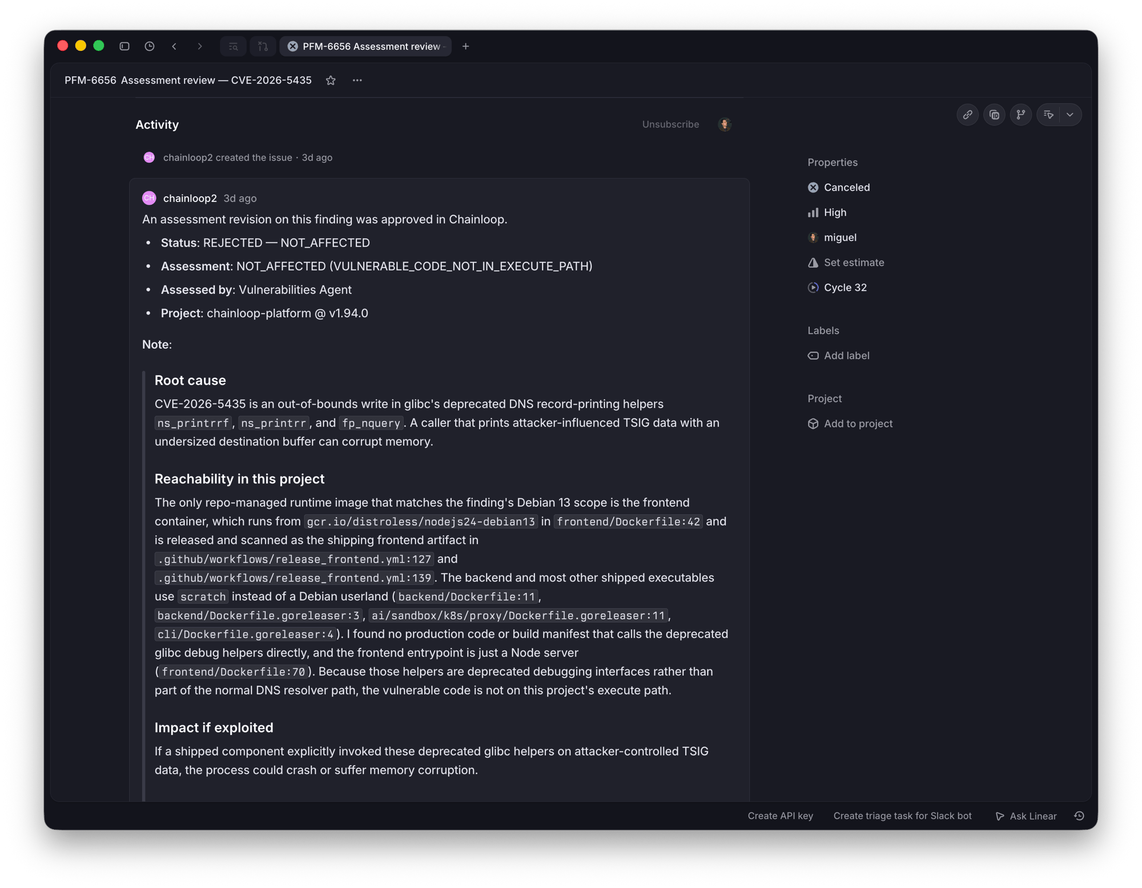The width and height of the screenshot is (1142, 888).
Task: Click the ns_printrrf code snippet
Action: (x=193, y=423)
